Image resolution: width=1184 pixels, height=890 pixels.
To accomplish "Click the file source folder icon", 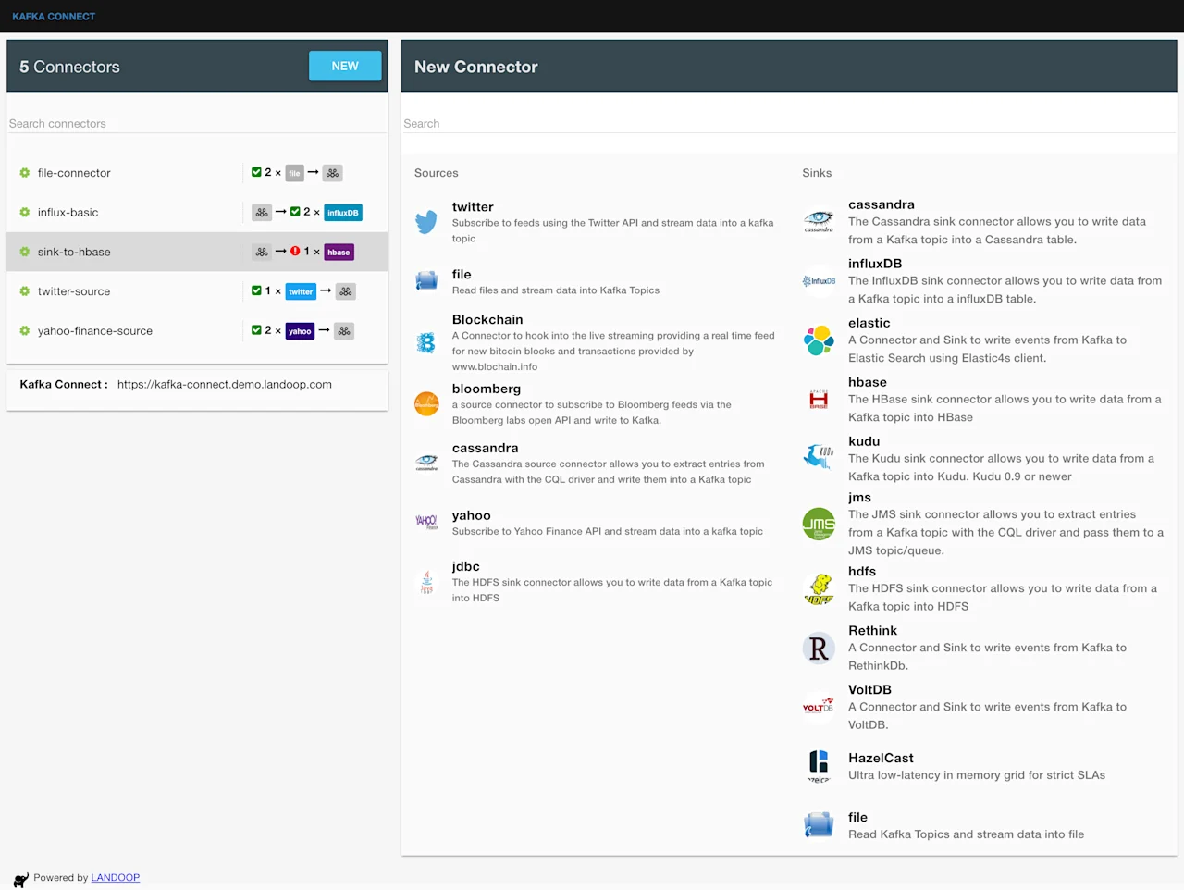I will pyautogui.click(x=426, y=281).
